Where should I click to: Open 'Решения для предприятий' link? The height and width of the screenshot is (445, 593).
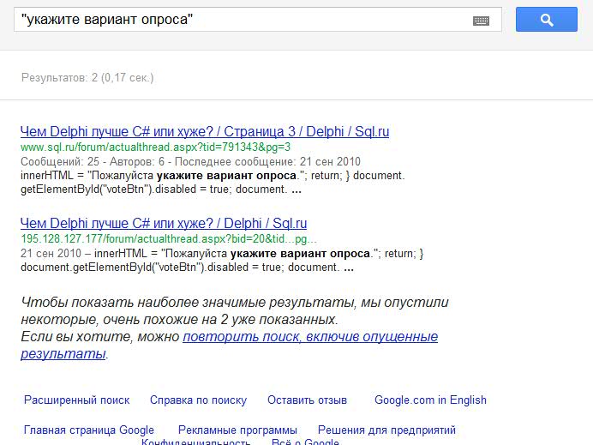[386, 430]
